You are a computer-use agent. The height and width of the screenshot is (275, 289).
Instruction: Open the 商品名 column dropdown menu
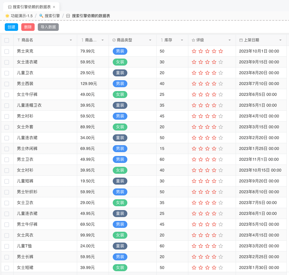click(x=71, y=40)
